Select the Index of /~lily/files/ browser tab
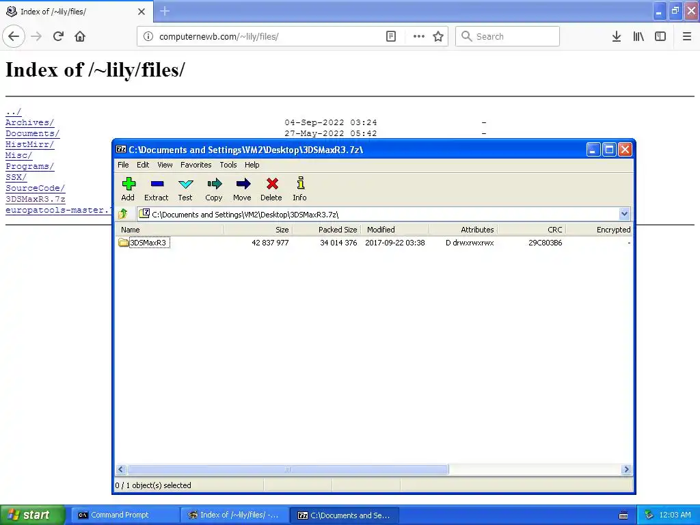 click(77, 12)
